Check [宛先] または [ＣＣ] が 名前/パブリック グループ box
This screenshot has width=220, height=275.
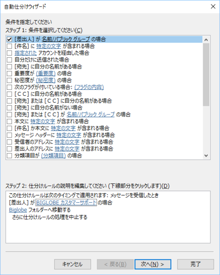tap(9, 115)
